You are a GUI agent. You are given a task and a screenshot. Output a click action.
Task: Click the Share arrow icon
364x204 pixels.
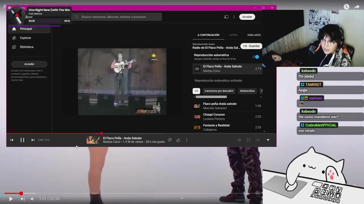357,7
